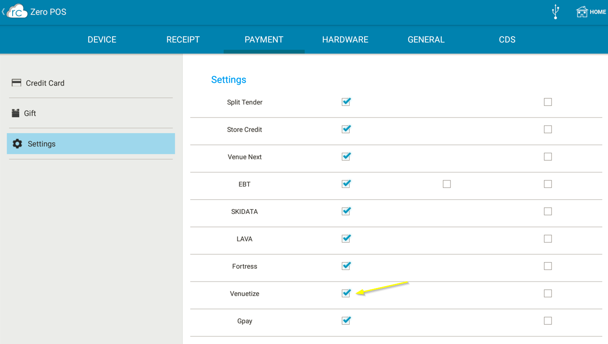Disable the Split Tender checked checkbox
The image size is (608, 344).
pyautogui.click(x=346, y=102)
